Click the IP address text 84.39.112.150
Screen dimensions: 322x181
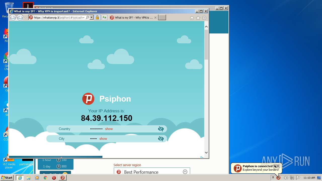106,118
